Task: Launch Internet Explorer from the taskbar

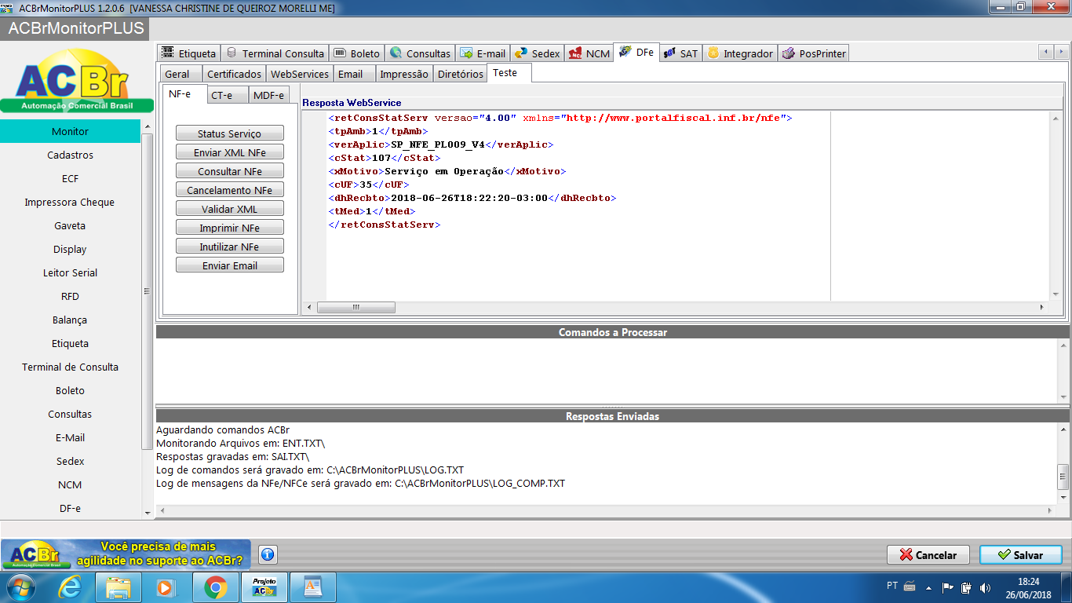Action: click(x=71, y=587)
